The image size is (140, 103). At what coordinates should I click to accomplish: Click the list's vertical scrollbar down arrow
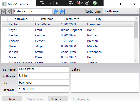tap(136, 61)
